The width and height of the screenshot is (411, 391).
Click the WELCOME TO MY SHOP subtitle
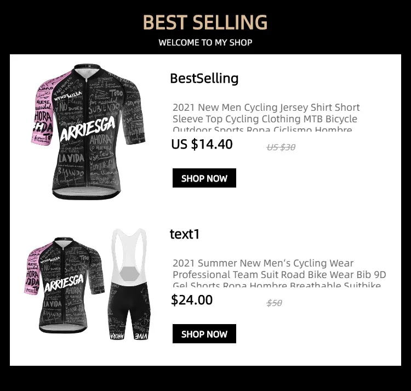coord(206,42)
